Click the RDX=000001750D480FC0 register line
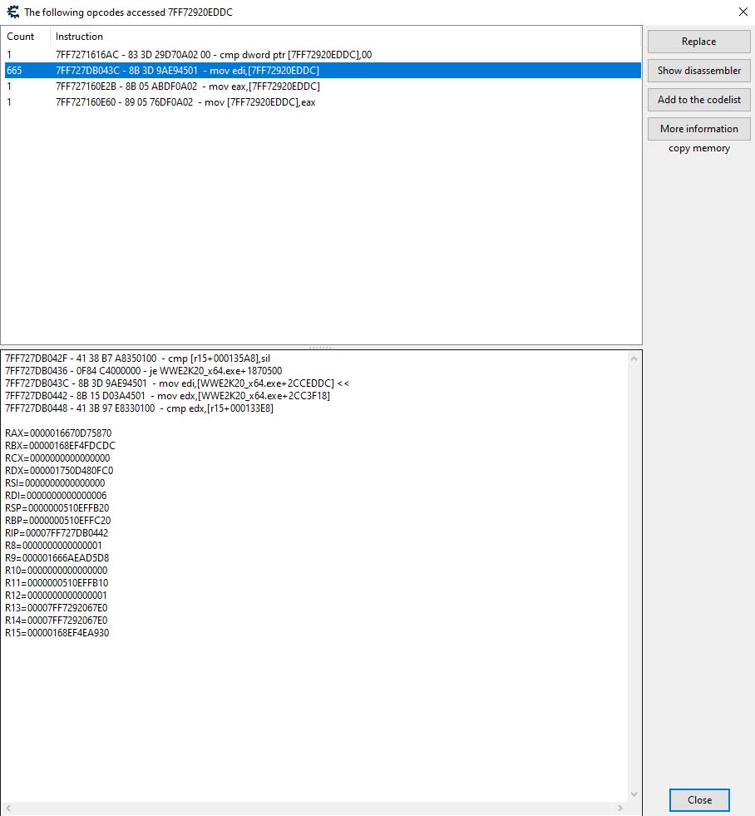The height and width of the screenshot is (816, 755). click(59, 471)
